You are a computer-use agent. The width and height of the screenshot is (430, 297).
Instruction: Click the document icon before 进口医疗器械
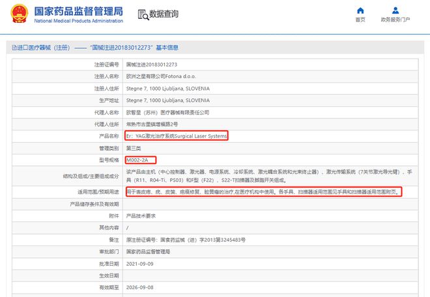click(14, 48)
